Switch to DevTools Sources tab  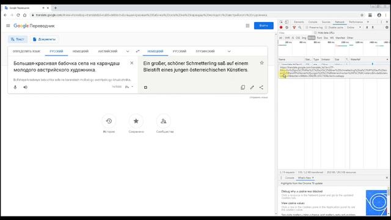(326, 22)
